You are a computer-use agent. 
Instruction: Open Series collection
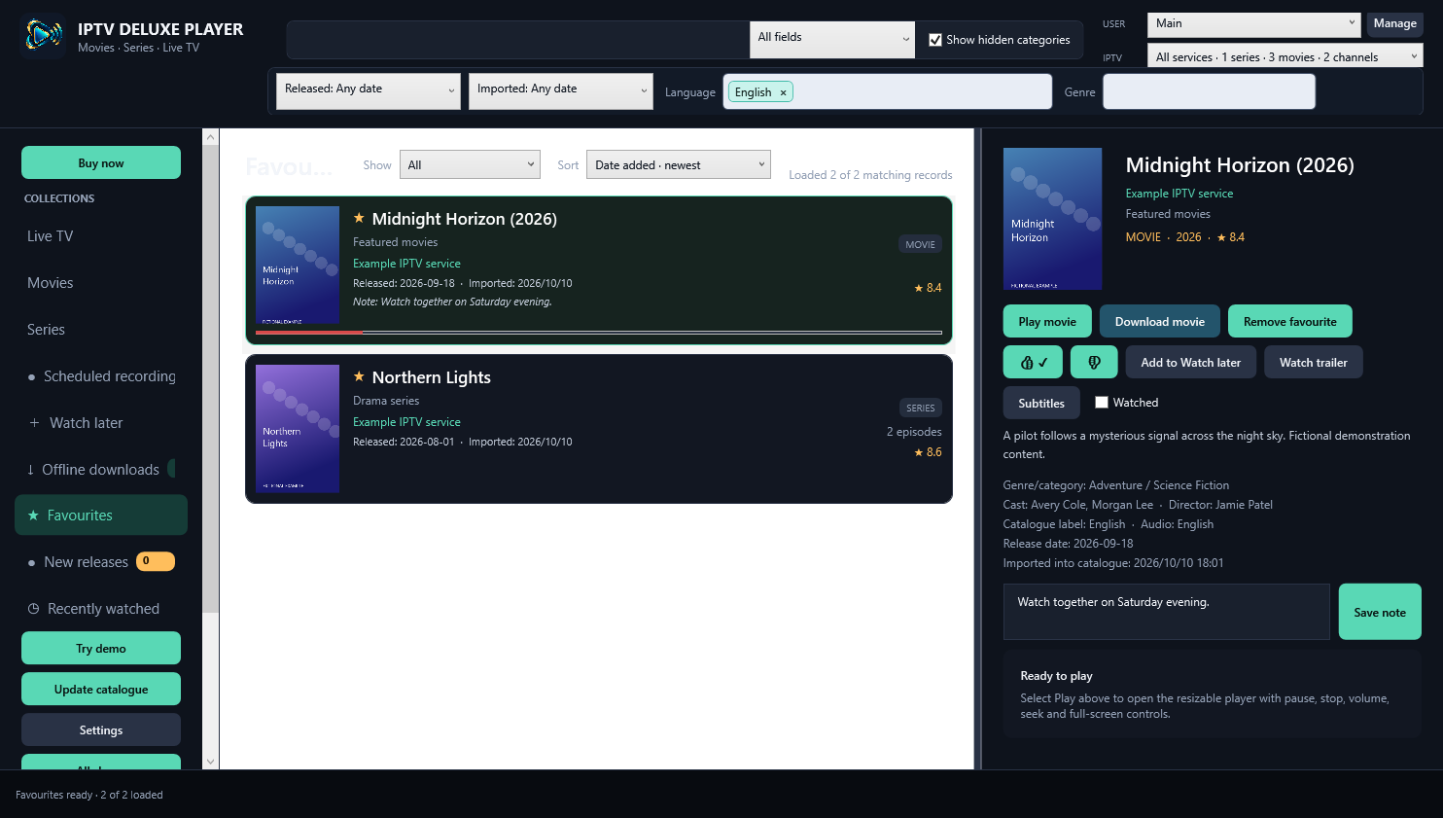(101, 330)
